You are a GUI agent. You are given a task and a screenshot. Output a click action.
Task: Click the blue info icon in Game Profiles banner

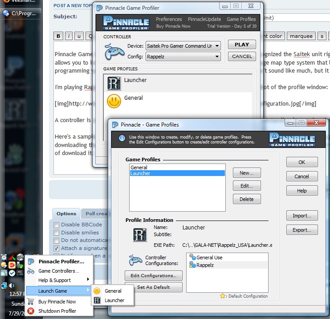point(122,138)
